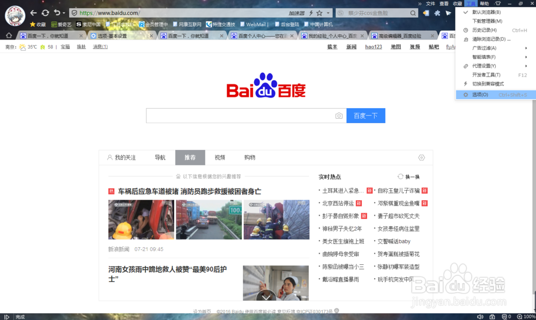The image size is (536, 320).
Task: Click the login door icon in toolbar
Action: click(x=426, y=13)
